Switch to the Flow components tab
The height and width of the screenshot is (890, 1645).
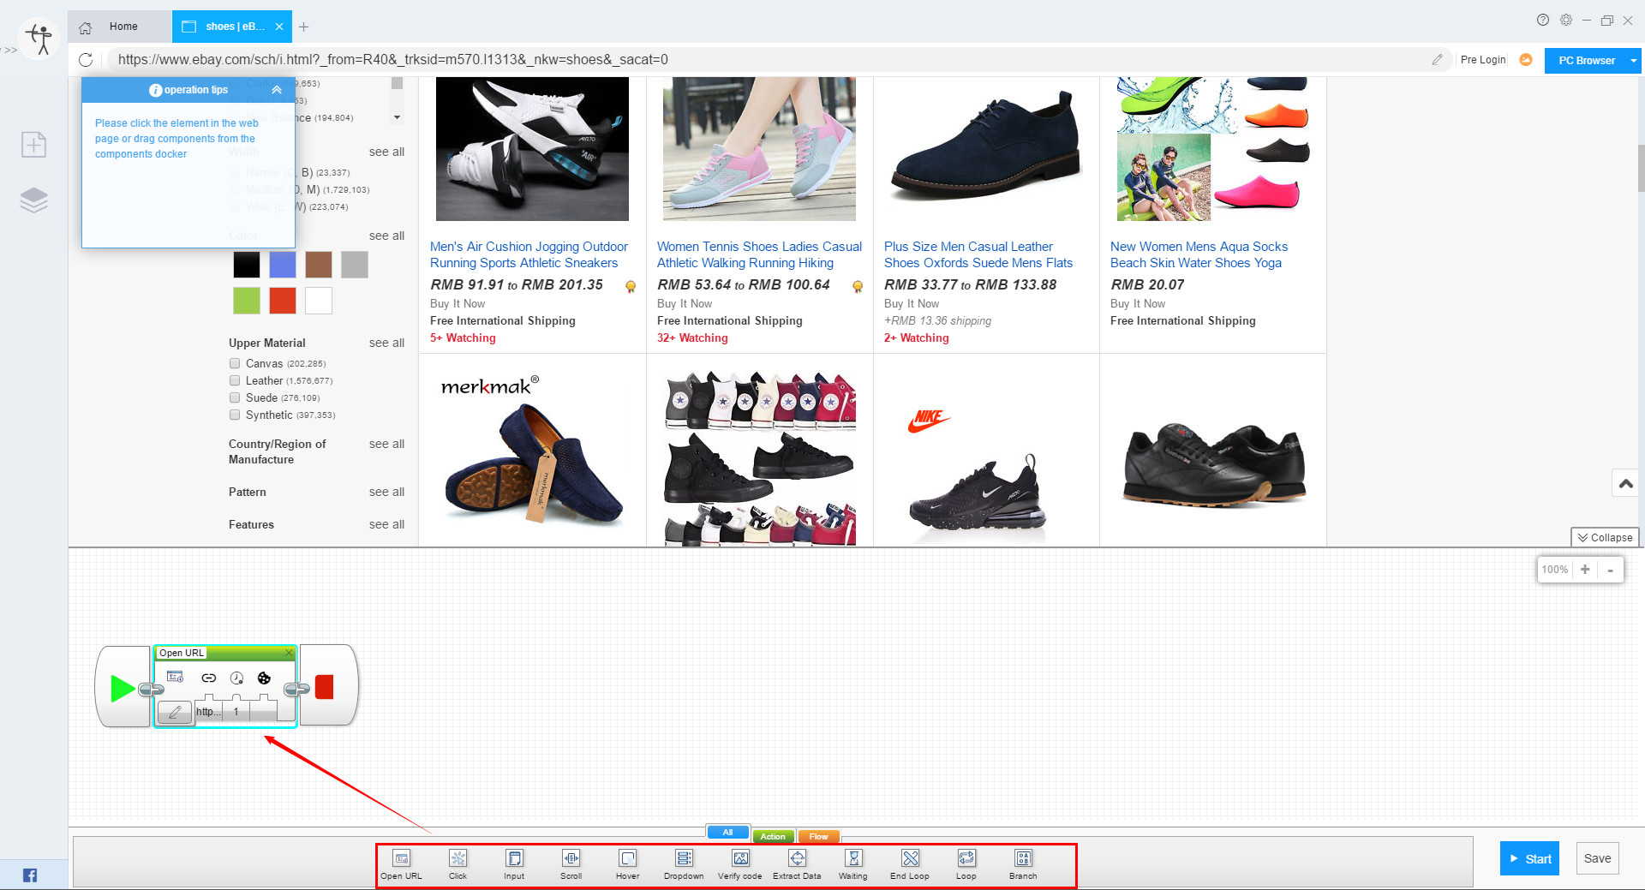pos(818,837)
